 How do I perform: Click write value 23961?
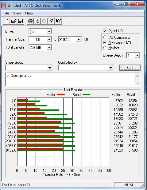(118, 123)
